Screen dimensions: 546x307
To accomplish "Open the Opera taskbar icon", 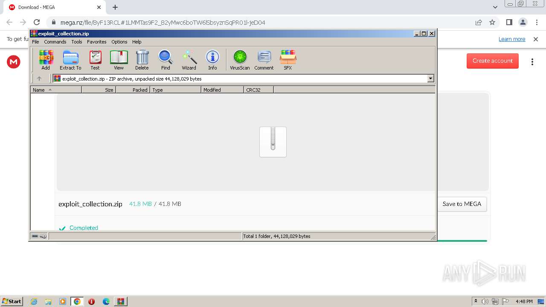I will click(x=91, y=301).
